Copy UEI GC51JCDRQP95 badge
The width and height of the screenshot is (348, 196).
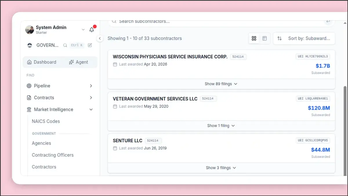[313, 141]
